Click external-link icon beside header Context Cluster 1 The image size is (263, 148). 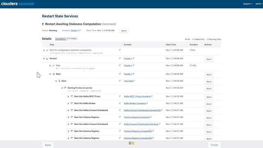pyautogui.click(x=80, y=30)
